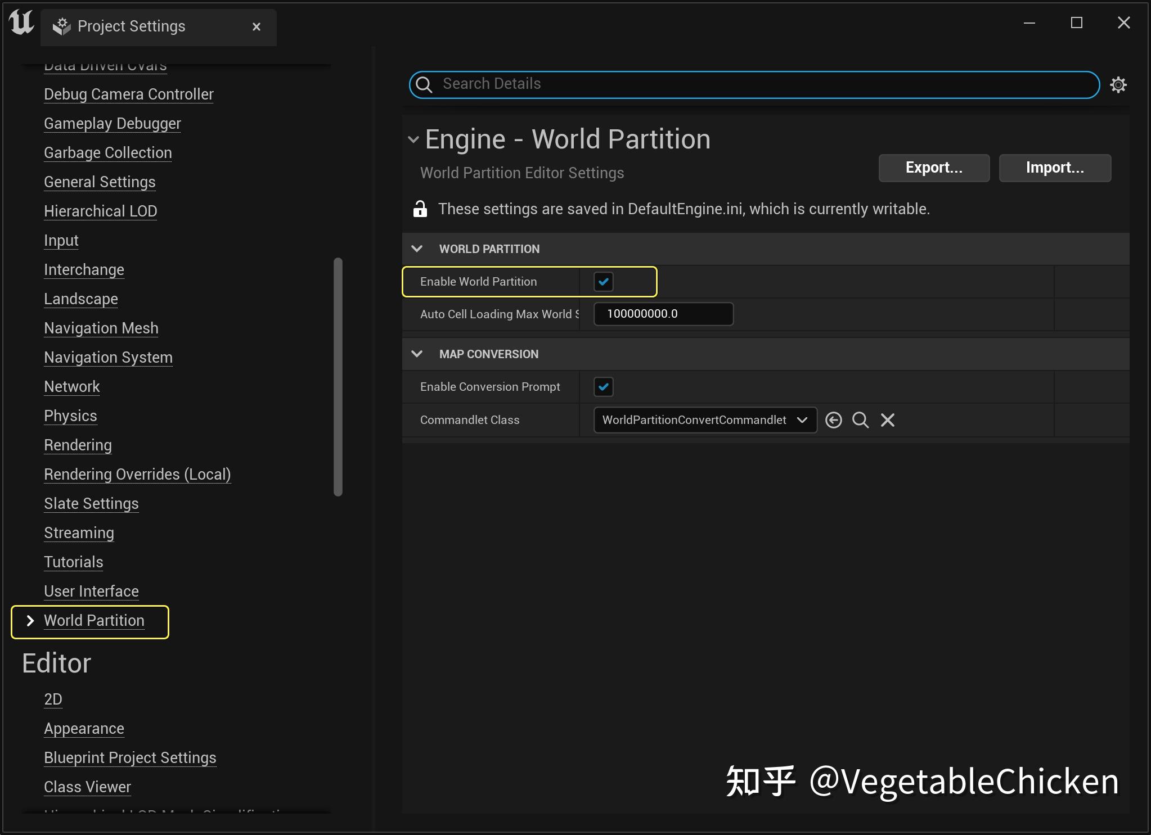Open the details view options gear
The width and height of the screenshot is (1151, 835).
coord(1118,84)
